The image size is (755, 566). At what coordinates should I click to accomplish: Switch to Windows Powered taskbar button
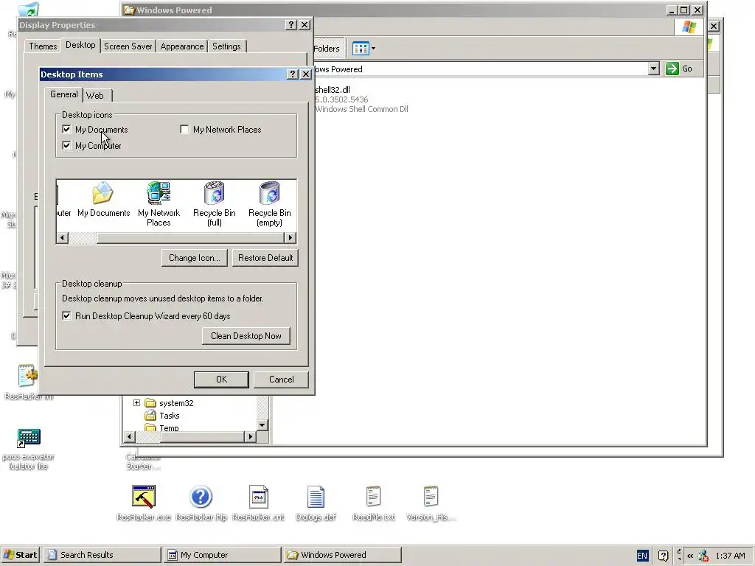click(x=342, y=555)
